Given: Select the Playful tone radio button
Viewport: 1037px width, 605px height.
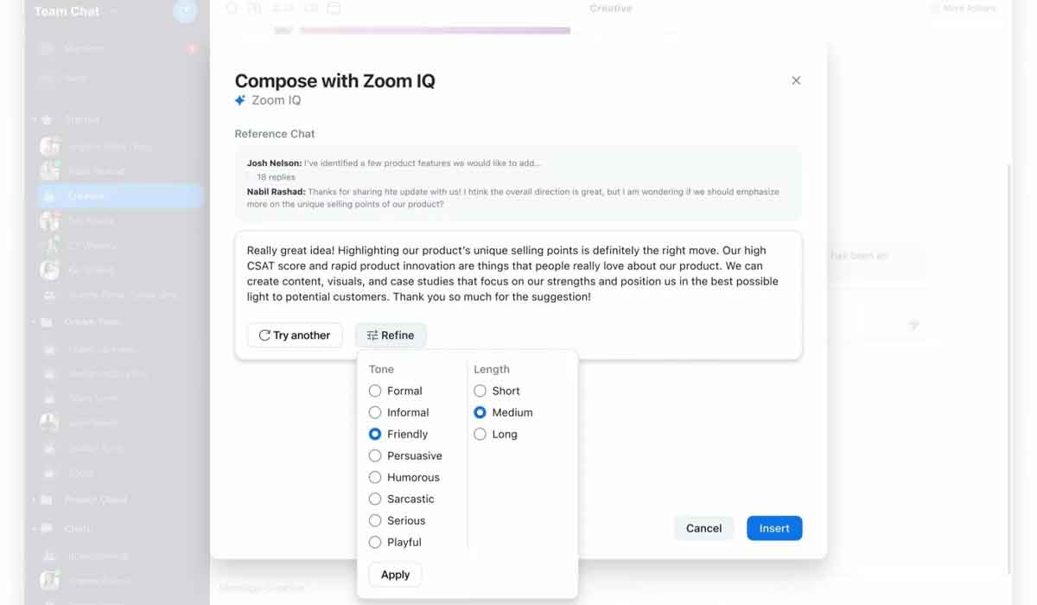Looking at the screenshot, I should [375, 542].
